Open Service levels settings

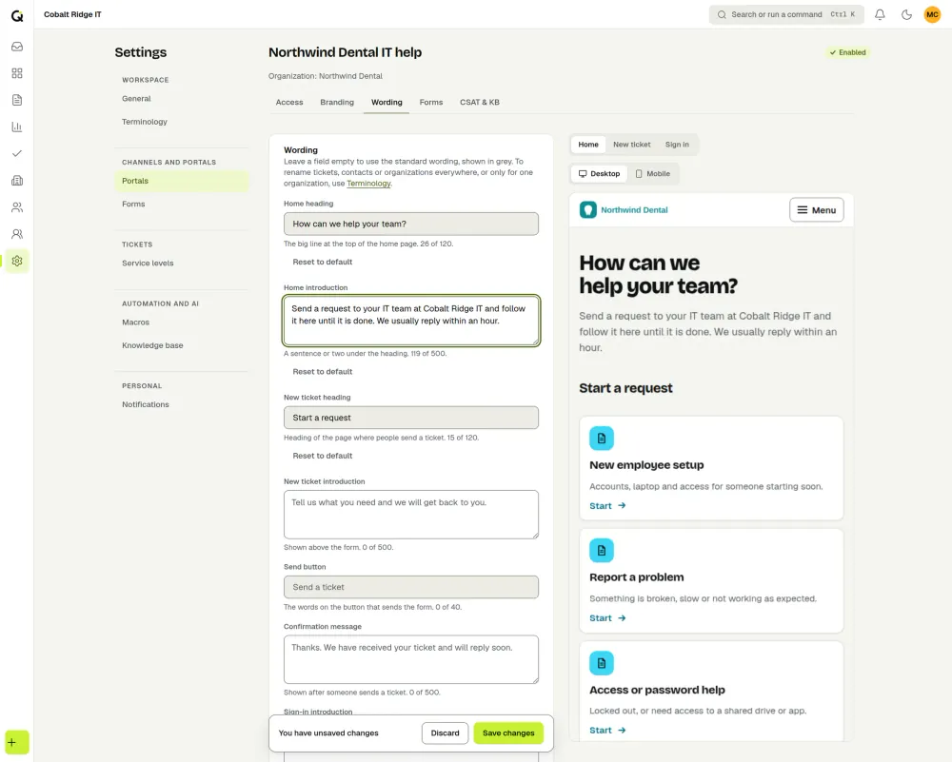pos(182,263)
